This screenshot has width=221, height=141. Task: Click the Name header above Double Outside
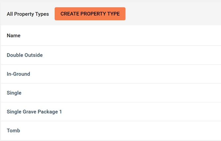(x=14, y=35)
